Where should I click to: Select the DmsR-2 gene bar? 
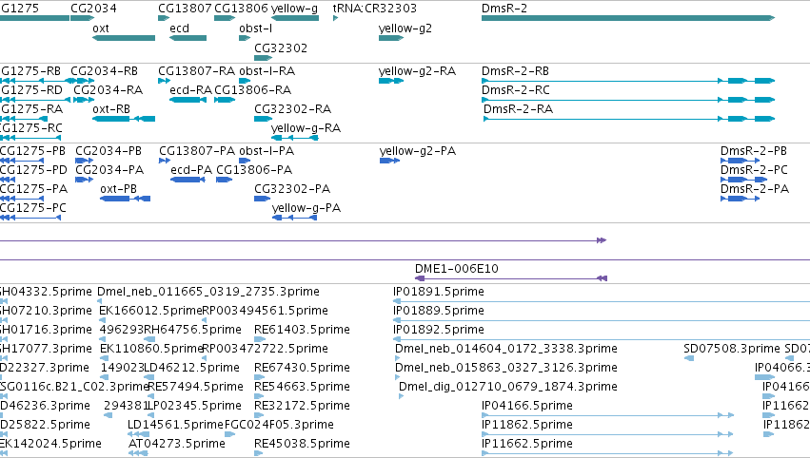[x=628, y=18]
